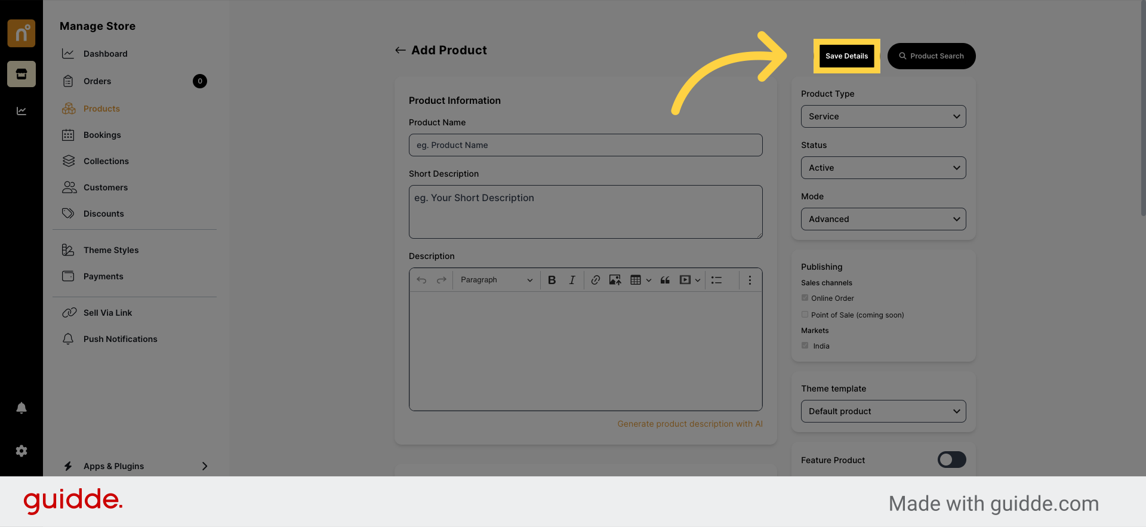Open analytics chart icon in left rail
The height and width of the screenshot is (527, 1146).
pyautogui.click(x=21, y=111)
